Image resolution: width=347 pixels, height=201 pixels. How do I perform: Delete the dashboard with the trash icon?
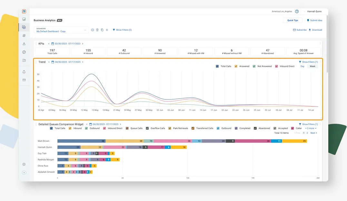coord(97,30)
